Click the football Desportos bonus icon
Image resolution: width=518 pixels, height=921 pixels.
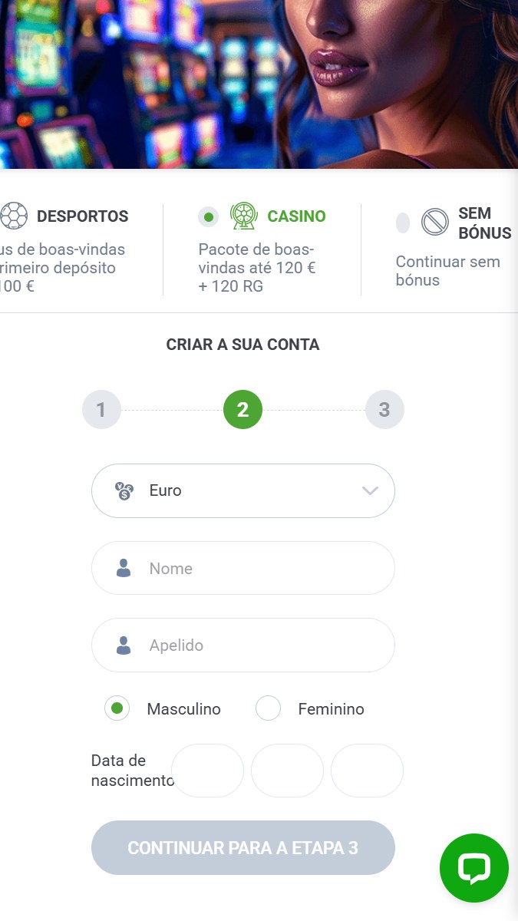13,216
